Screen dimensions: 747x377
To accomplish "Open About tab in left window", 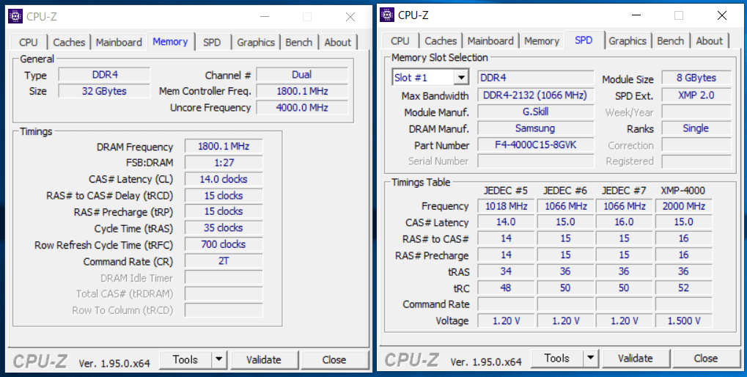I will click(x=338, y=43).
